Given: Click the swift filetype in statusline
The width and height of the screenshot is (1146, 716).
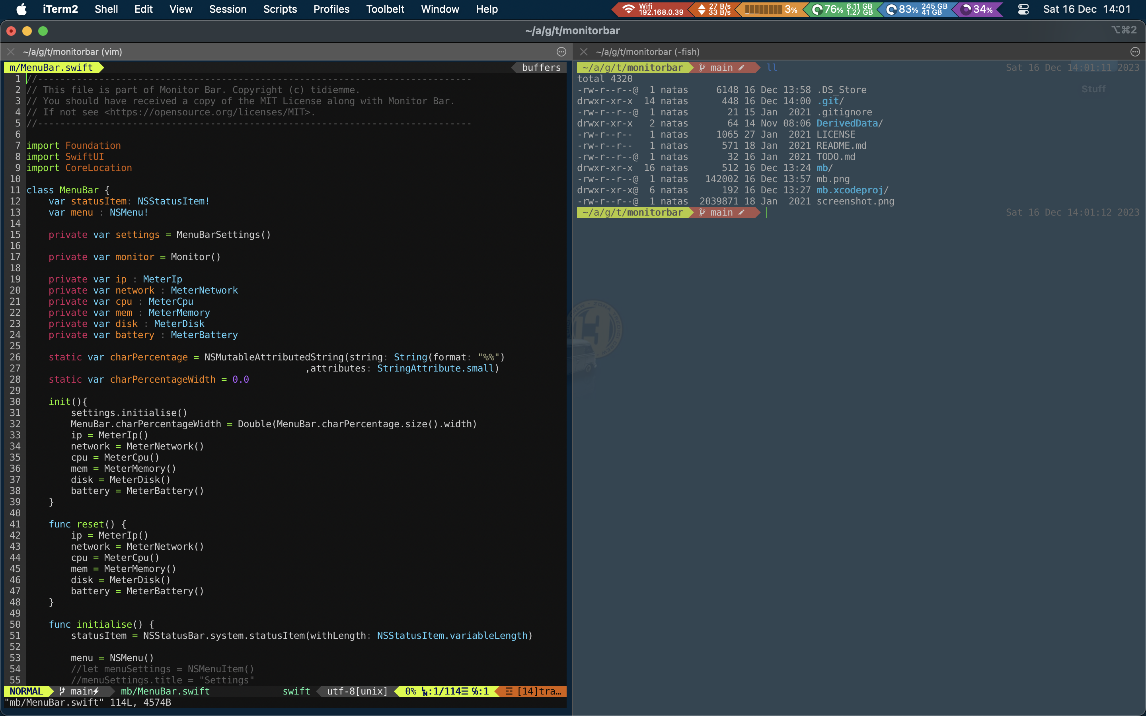Looking at the screenshot, I should 296,691.
